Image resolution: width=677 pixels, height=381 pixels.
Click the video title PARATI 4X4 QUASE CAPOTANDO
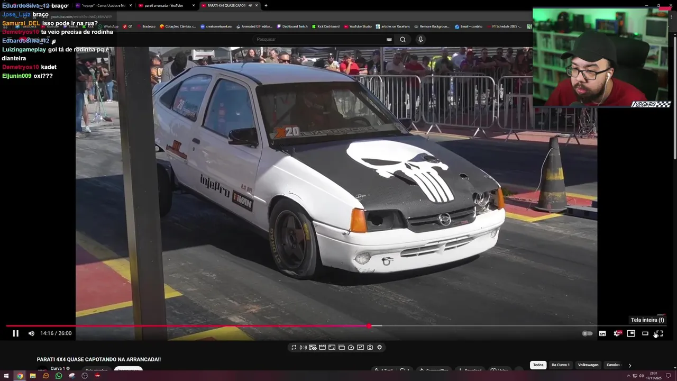(99, 359)
